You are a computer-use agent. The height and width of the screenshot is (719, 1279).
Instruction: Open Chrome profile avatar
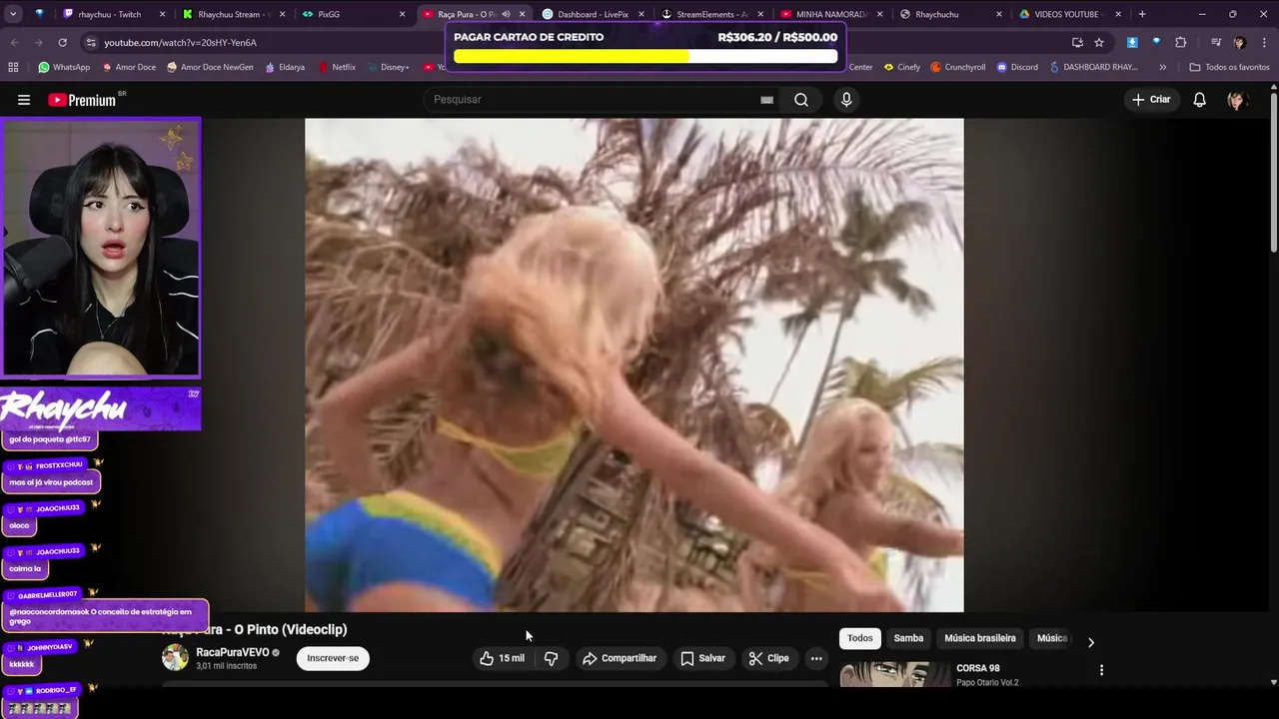coord(1239,42)
